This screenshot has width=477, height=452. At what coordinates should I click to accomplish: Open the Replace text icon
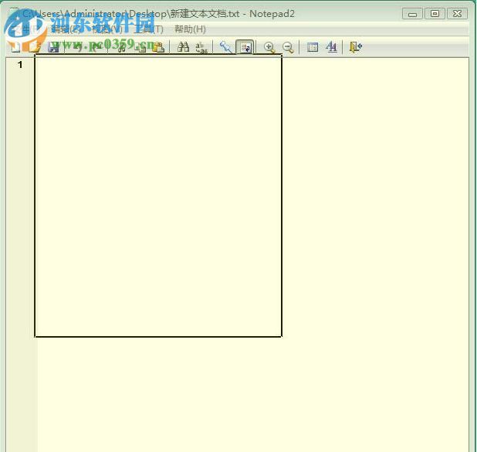201,47
